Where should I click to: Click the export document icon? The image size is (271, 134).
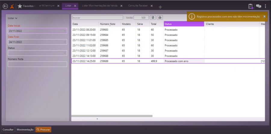point(153,18)
